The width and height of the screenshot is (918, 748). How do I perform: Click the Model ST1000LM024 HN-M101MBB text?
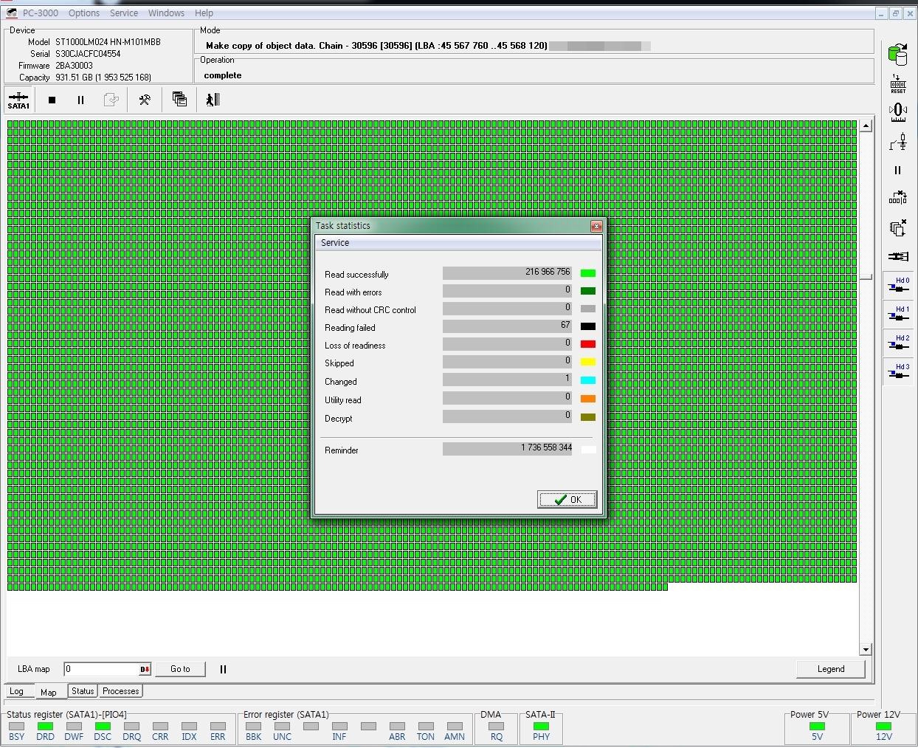108,42
